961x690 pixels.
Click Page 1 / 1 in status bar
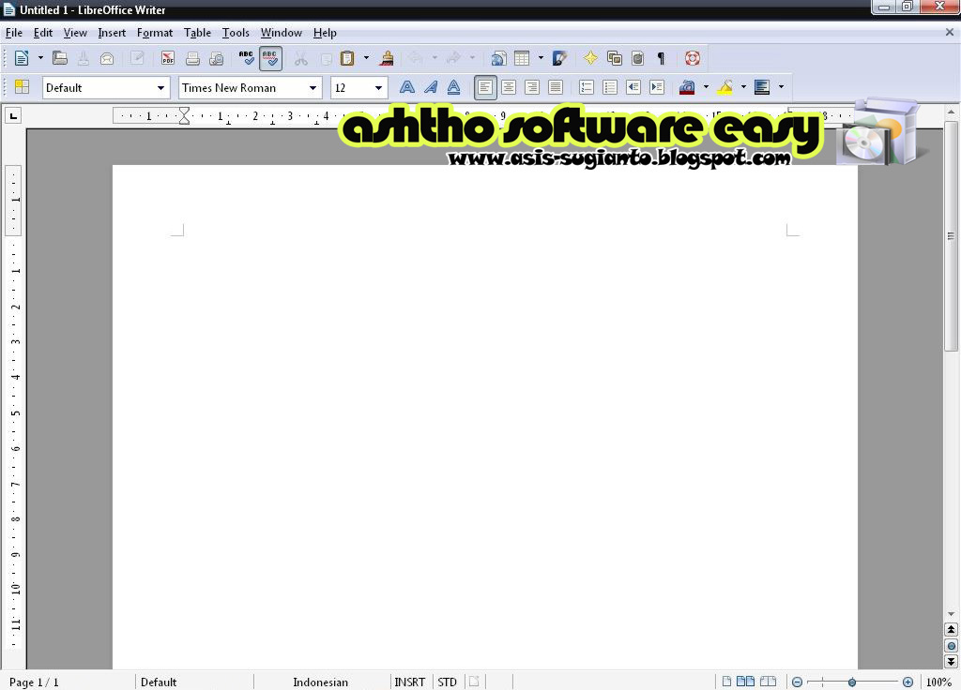click(34, 682)
